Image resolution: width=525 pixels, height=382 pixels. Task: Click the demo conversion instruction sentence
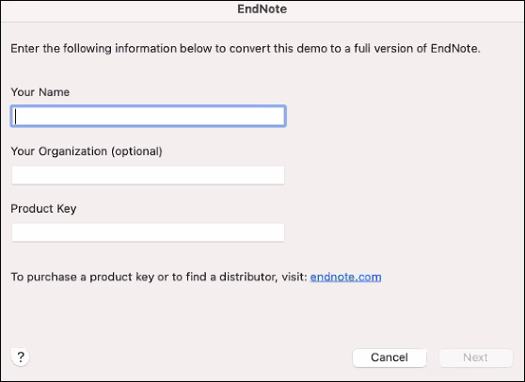click(246, 49)
